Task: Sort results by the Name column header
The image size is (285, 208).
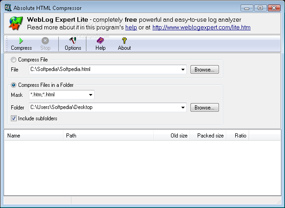Action: click(x=33, y=136)
